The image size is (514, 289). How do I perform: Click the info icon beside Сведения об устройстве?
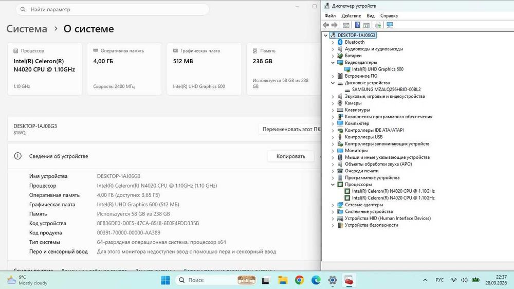click(17, 156)
